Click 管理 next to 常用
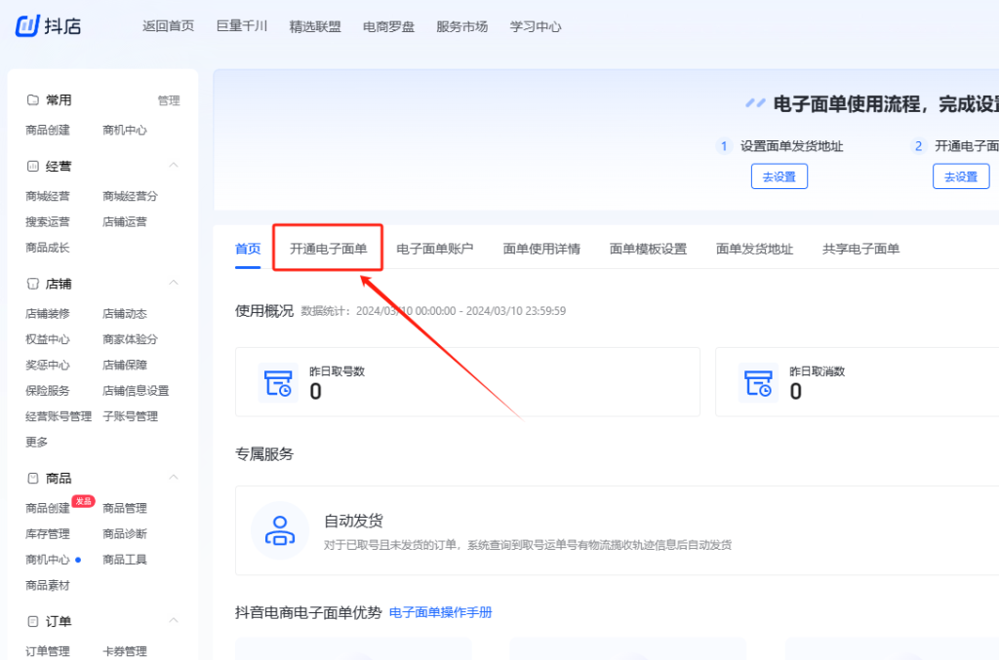The width and height of the screenshot is (999, 660). pyautogui.click(x=169, y=100)
